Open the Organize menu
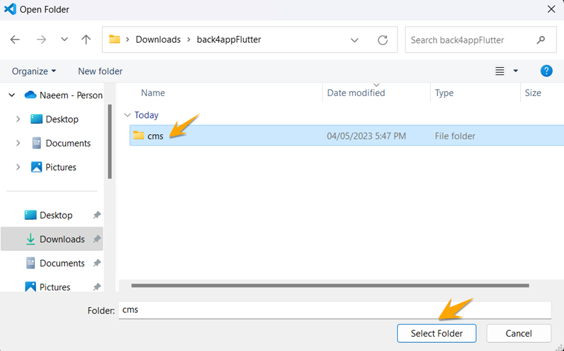564x351 pixels. (34, 71)
